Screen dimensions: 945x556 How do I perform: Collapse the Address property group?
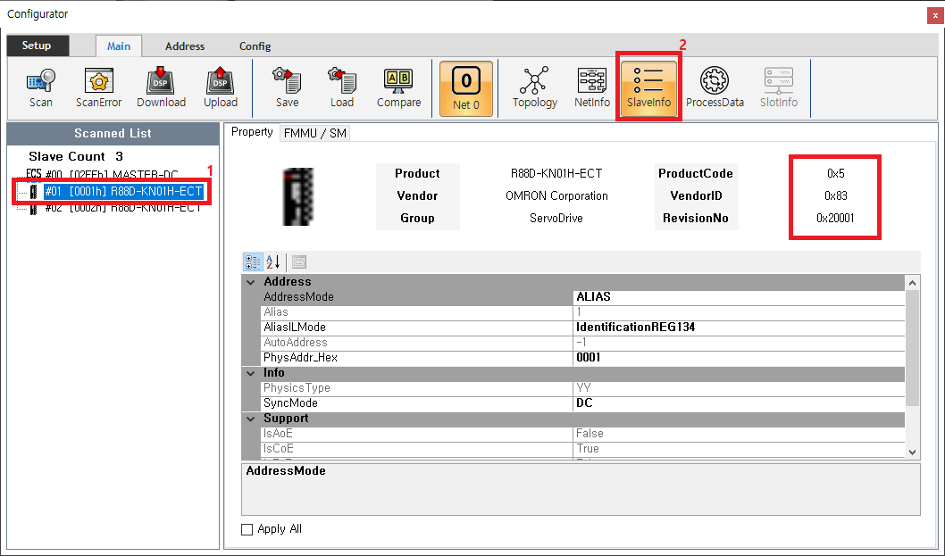250,282
